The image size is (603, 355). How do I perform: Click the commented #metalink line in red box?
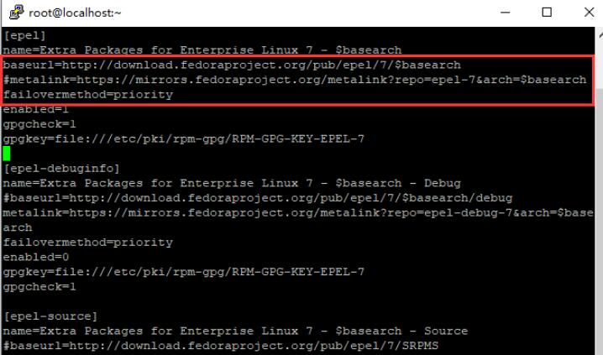tap(295, 80)
